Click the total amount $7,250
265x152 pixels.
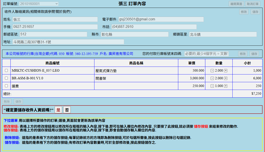256,93
